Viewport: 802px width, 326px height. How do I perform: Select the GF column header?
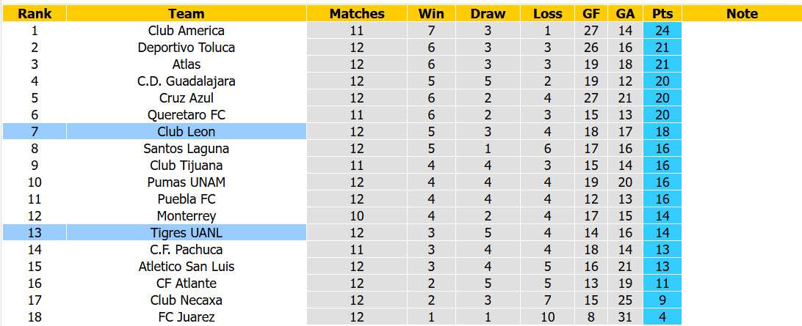coord(590,14)
